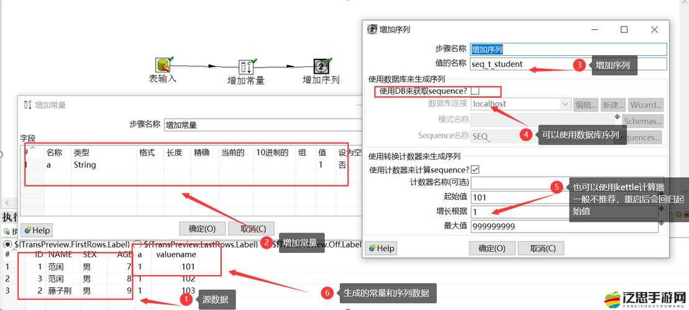This screenshot has height=310, width=689.
Task: Click name cell 'a' in 字段 table
Action: [x=57, y=165]
